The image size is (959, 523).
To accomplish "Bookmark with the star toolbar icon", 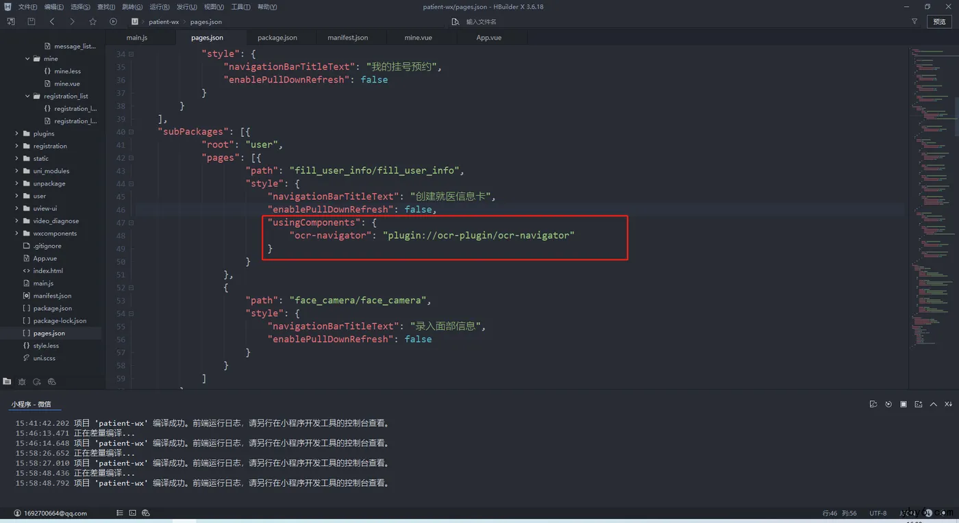I will click(x=93, y=22).
